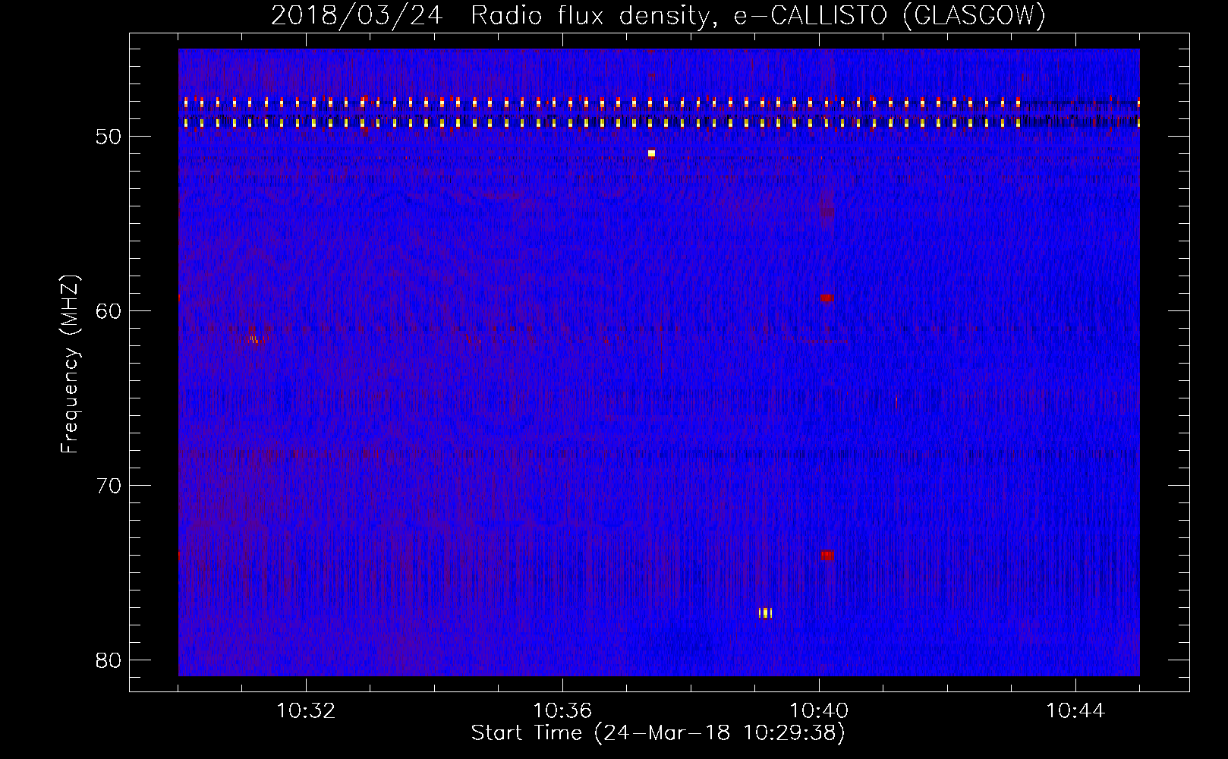Image resolution: width=1228 pixels, height=759 pixels.
Task: Click the red spot near 74 MHz
Action: pos(827,556)
